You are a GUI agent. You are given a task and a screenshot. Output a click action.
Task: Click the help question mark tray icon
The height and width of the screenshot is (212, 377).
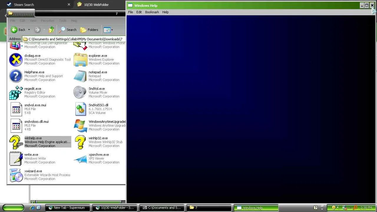coord(315,208)
